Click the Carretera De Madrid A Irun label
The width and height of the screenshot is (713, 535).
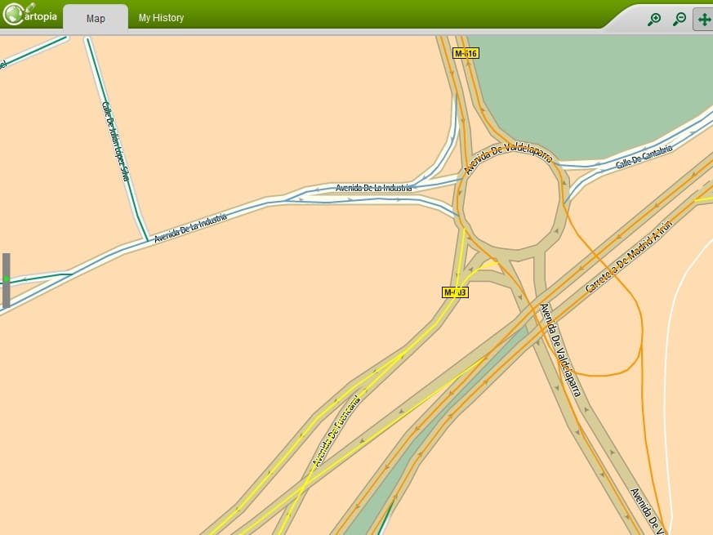click(624, 261)
